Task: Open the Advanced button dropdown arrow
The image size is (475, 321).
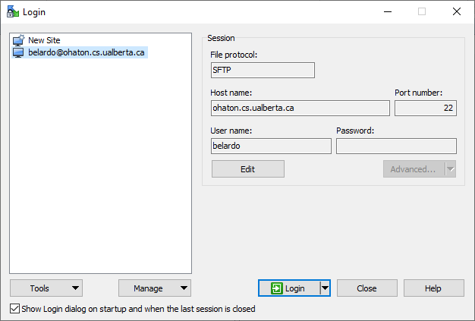Action: 451,169
